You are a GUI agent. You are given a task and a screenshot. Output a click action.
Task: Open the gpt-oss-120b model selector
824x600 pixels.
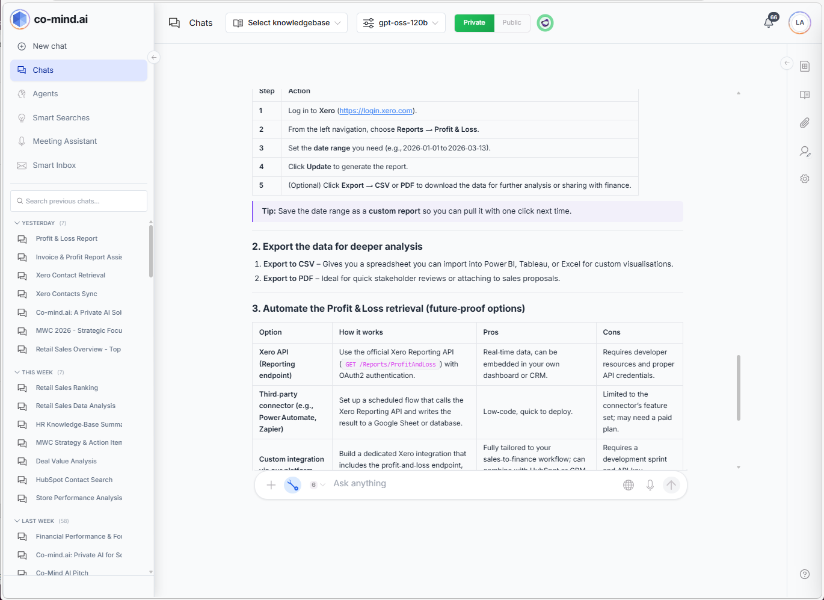pos(401,22)
